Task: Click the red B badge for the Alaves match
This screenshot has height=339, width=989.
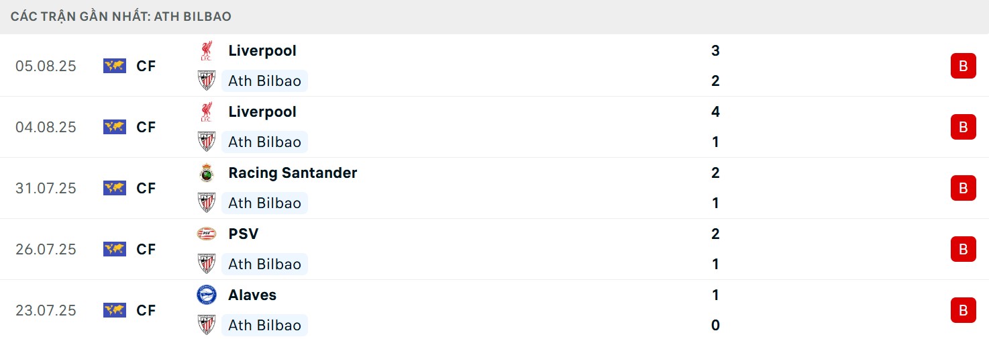Action: point(963,310)
